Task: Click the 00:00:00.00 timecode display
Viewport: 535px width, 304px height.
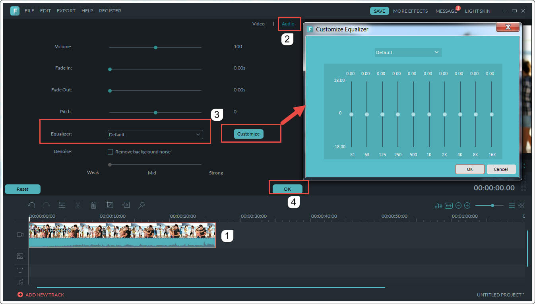Action: tap(494, 188)
